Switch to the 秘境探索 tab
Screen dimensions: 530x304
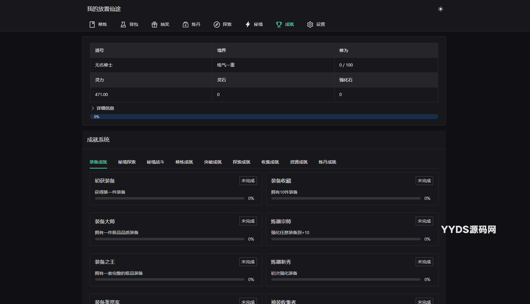(127, 162)
